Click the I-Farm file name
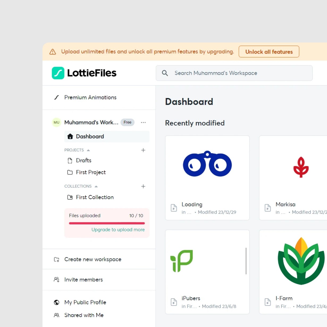Image resolution: width=327 pixels, height=327 pixels. coord(284,299)
